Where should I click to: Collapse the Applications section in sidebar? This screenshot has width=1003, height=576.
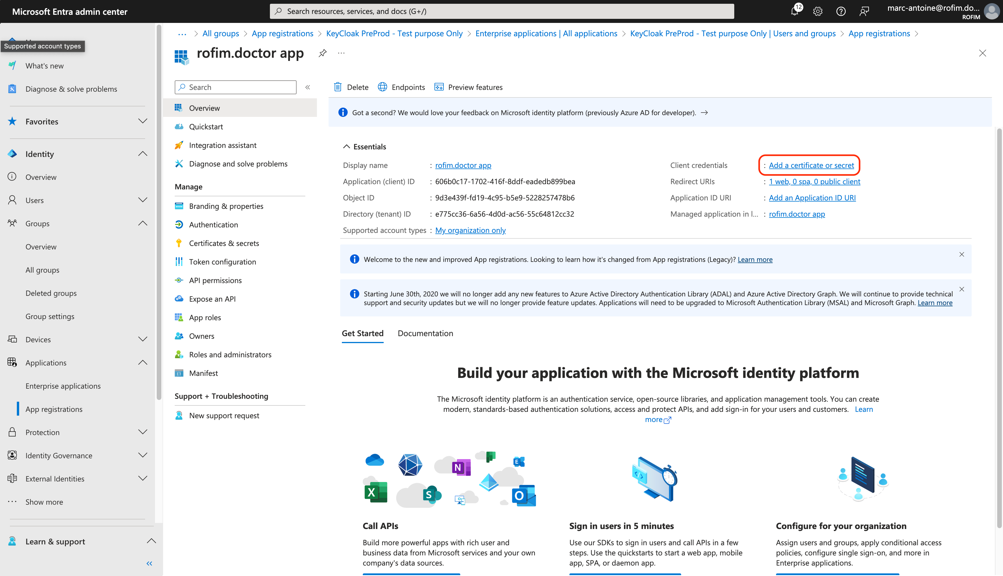pos(142,363)
